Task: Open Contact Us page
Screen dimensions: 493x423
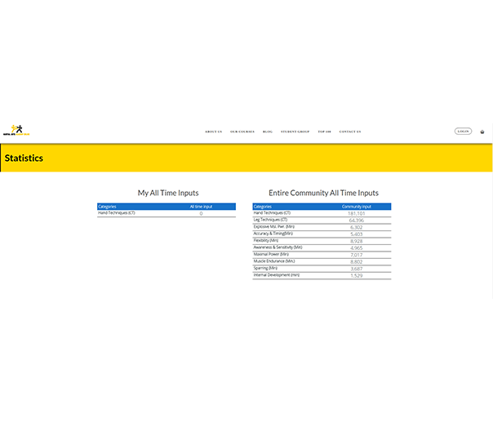Action: tap(350, 131)
